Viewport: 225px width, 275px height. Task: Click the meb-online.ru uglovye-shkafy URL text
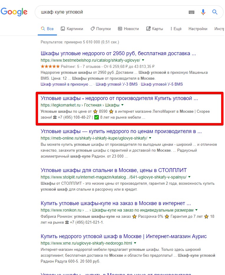tap(94, 138)
